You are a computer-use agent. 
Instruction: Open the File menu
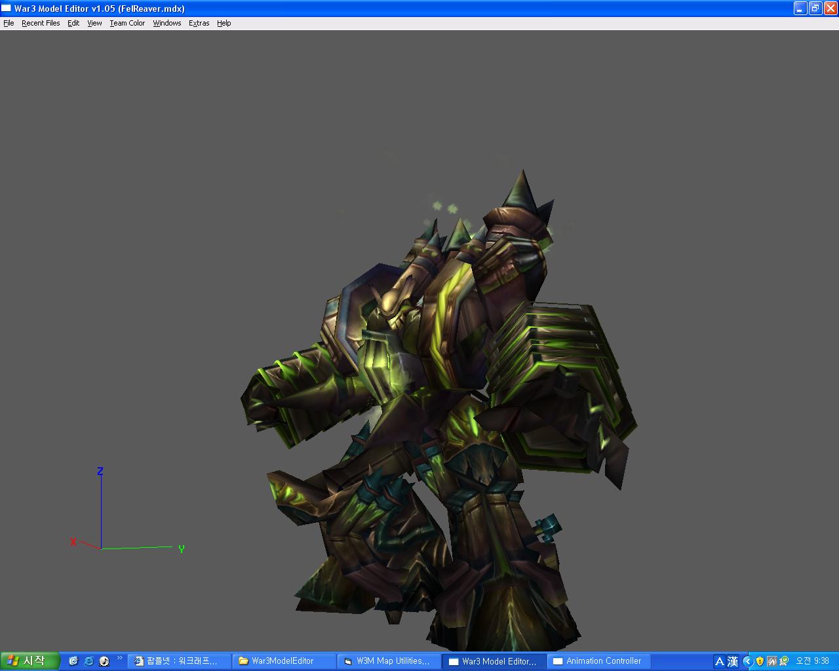pyautogui.click(x=9, y=23)
